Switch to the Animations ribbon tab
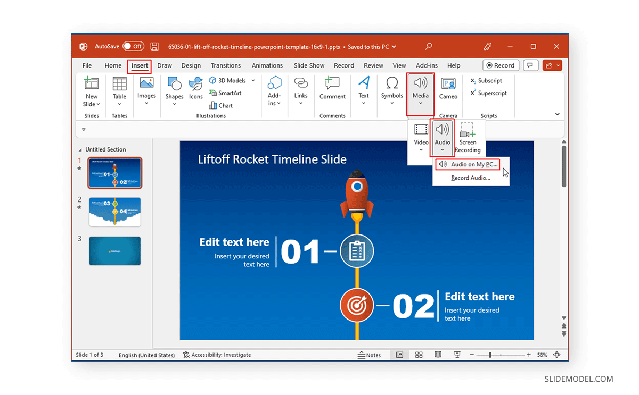The image size is (639, 395). click(x=267, y=65)
